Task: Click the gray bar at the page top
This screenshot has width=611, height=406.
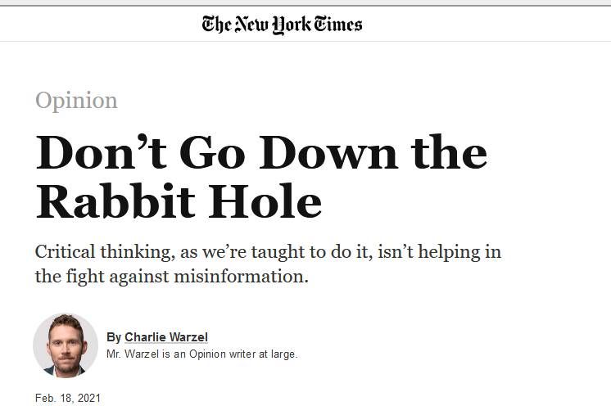Action: 305,3
